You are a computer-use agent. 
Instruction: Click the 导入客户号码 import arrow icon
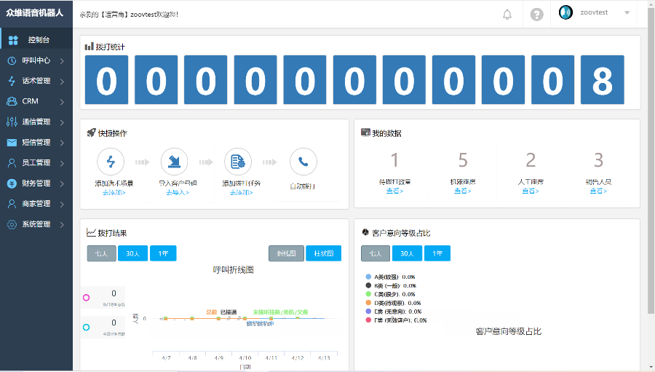coord(175,161)
